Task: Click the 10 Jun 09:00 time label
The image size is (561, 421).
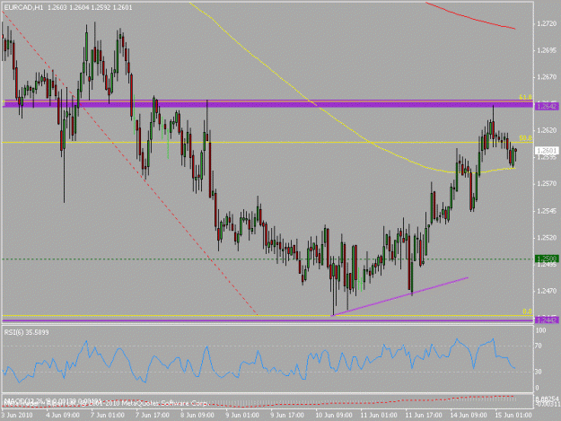Action: 333,416
